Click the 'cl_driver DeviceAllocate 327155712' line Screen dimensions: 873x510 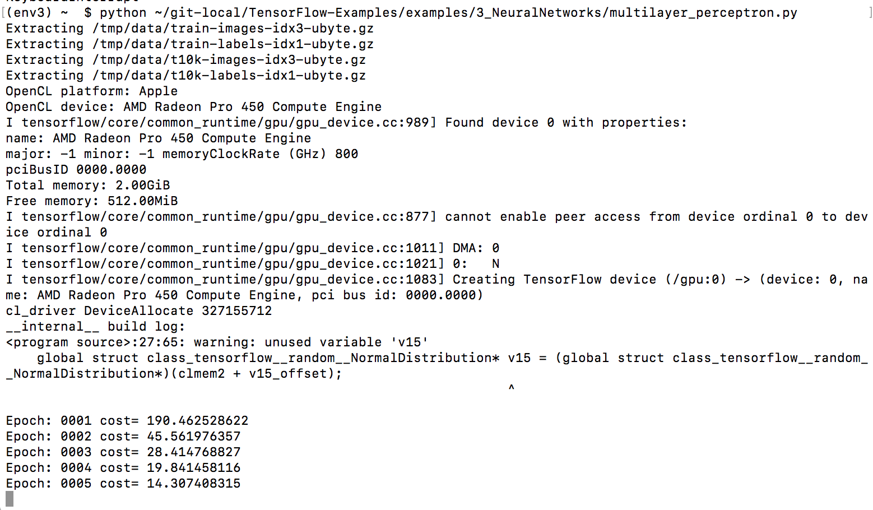pos(139,311)
